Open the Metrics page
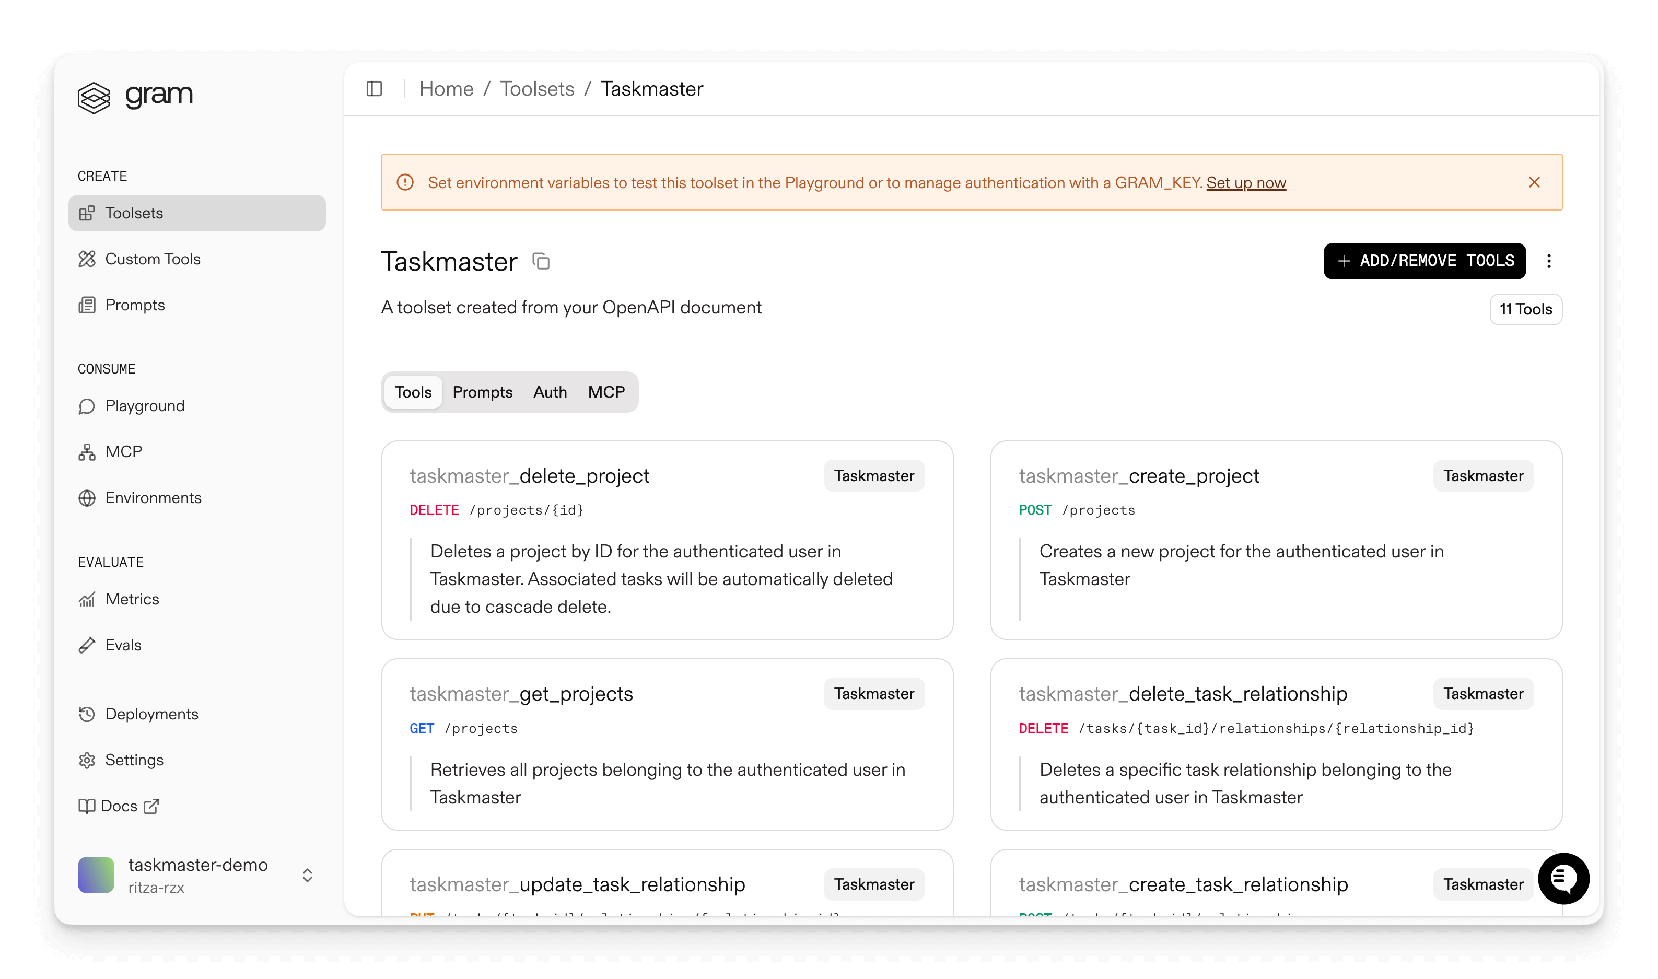 click(134, 599)
